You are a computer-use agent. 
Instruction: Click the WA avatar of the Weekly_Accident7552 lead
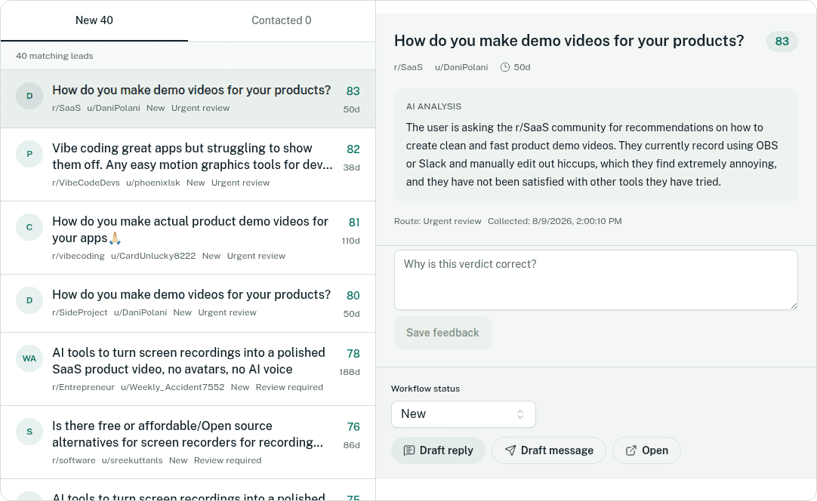pyautogui.click(x=29, y=358)
